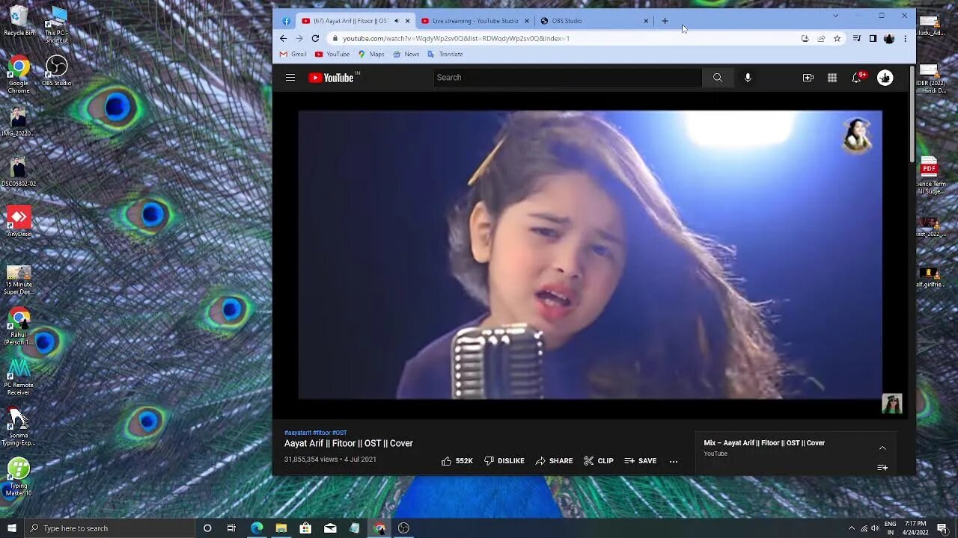Save the Mix playlist using add-to-list icon
The height and width of the screenshot is (538, 958).
[882, 468]
